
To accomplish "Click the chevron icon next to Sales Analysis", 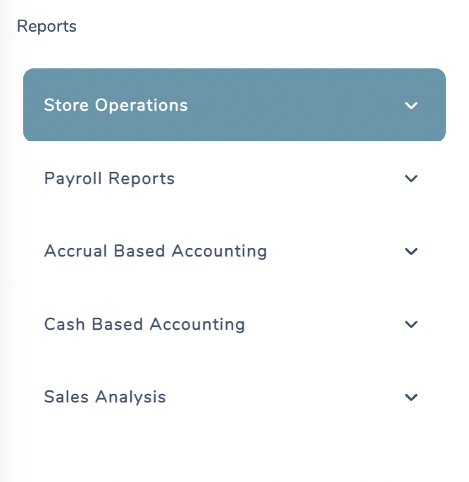I will click(x=411, y=397).
